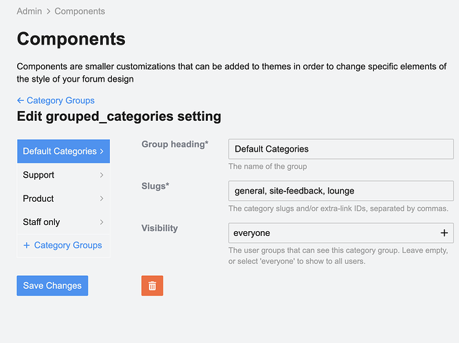Click the Components page title
459x343 pixels.
click(71, 39)
